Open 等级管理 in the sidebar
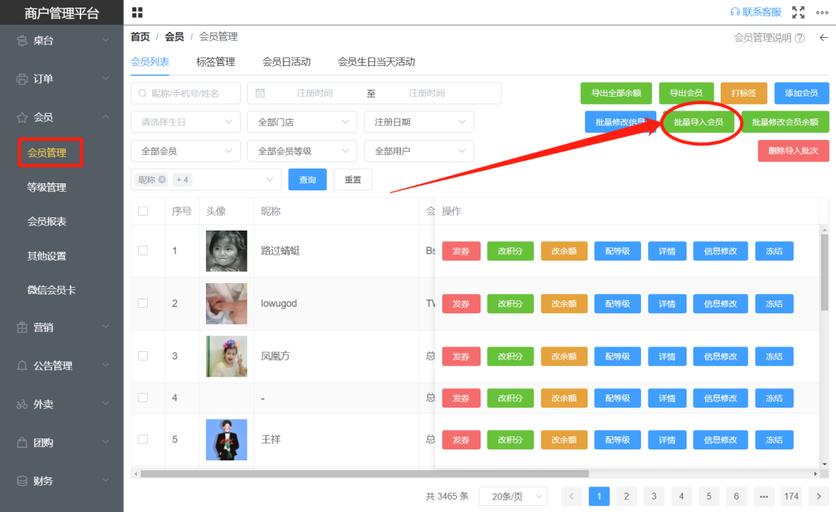This screenshot has height=512, width=836. click(x=47, y=187)
